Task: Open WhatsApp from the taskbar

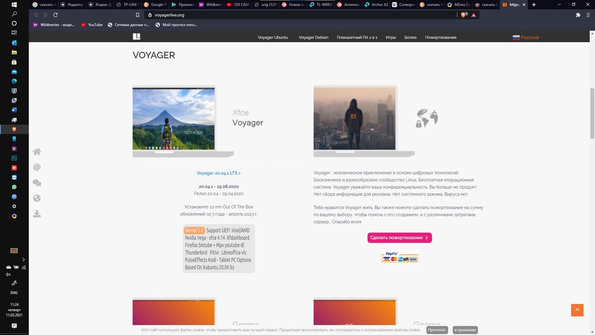Action: click(x=14, y=187)
